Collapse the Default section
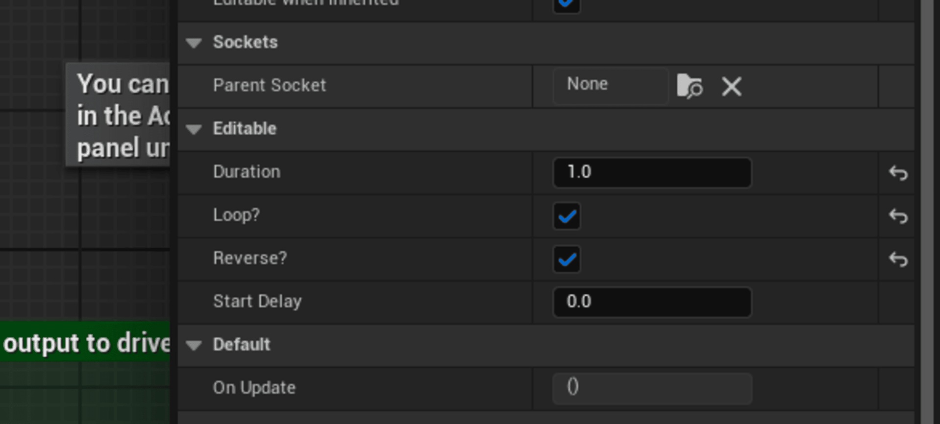Screen dimensions: 940x424 coord(194,345)
